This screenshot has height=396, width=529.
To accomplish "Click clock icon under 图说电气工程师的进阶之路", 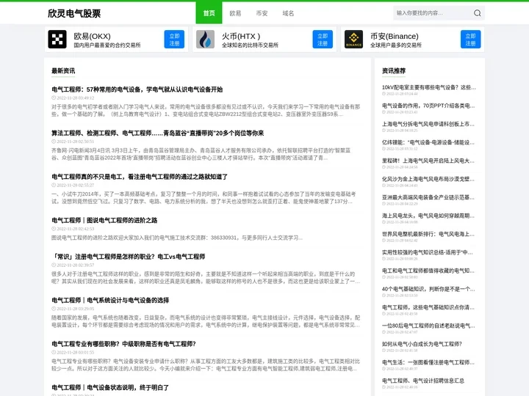I will tap(54, 229).
